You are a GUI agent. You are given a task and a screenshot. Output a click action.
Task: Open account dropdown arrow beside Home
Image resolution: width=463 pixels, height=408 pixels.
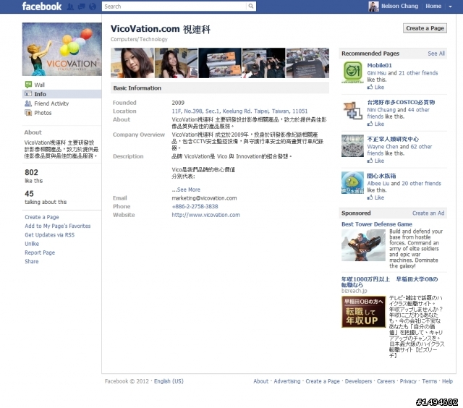(450, 7)
